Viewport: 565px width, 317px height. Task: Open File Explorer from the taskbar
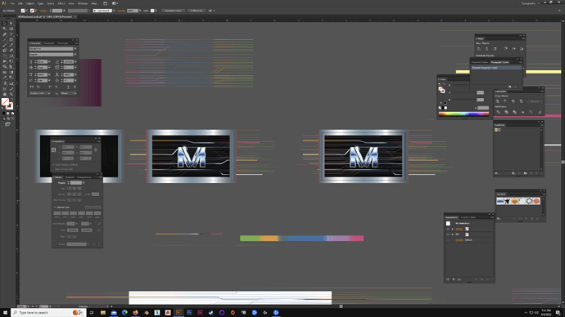(x=102, y=313)
